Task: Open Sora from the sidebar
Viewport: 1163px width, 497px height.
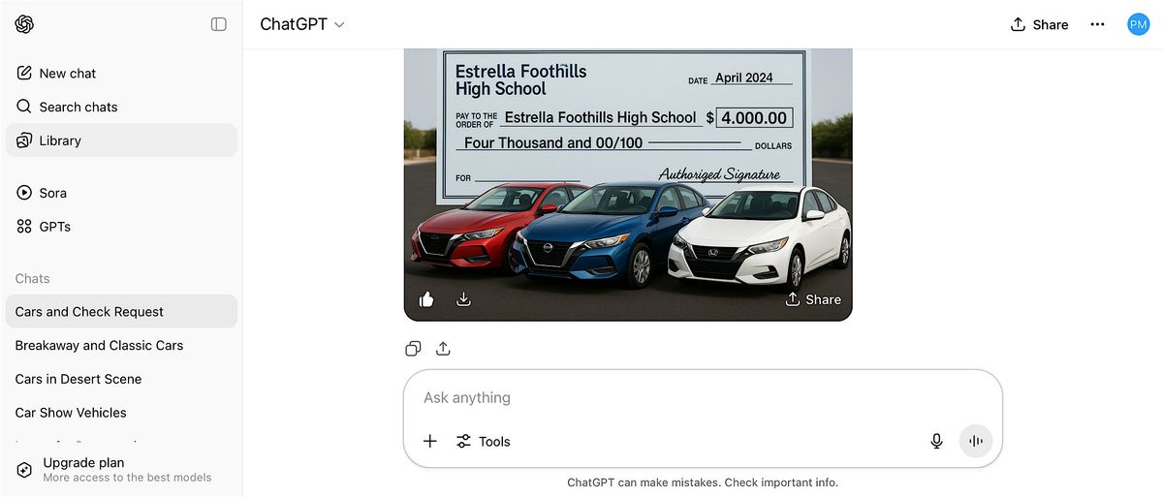Action: pyautogui.click(x=121, y=193)
